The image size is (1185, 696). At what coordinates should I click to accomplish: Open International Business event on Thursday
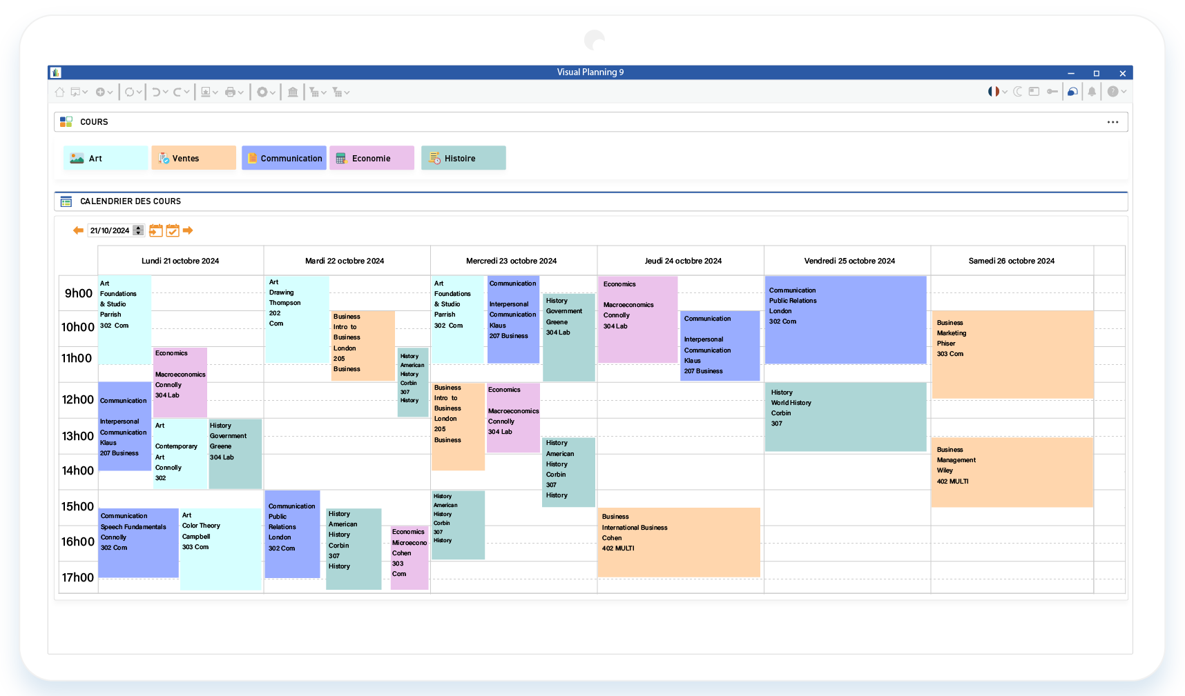pyautogui.click(x=679, y=542)
